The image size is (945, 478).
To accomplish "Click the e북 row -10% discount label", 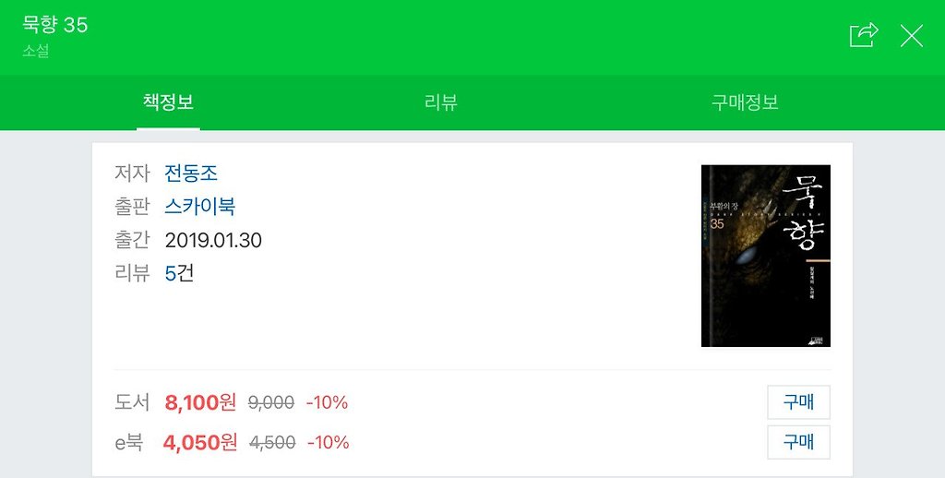I will tap(329, 443).
